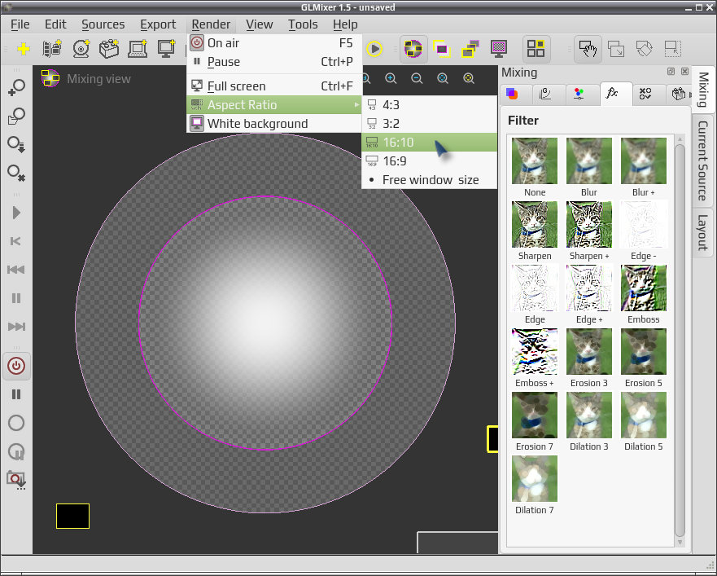Click the camera snapshot icon in left toolbar

click(16, 481)
